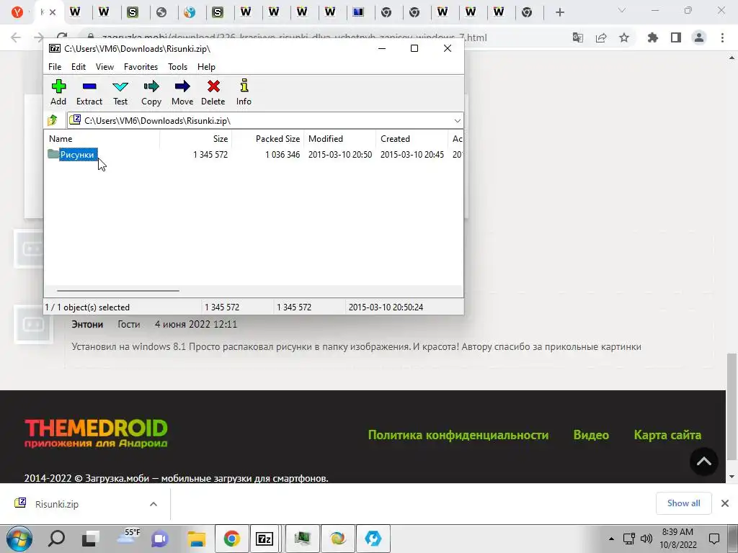738x553 pixels.
Task: Click Chrome back arrow
Action: click(x=16, y=37)
